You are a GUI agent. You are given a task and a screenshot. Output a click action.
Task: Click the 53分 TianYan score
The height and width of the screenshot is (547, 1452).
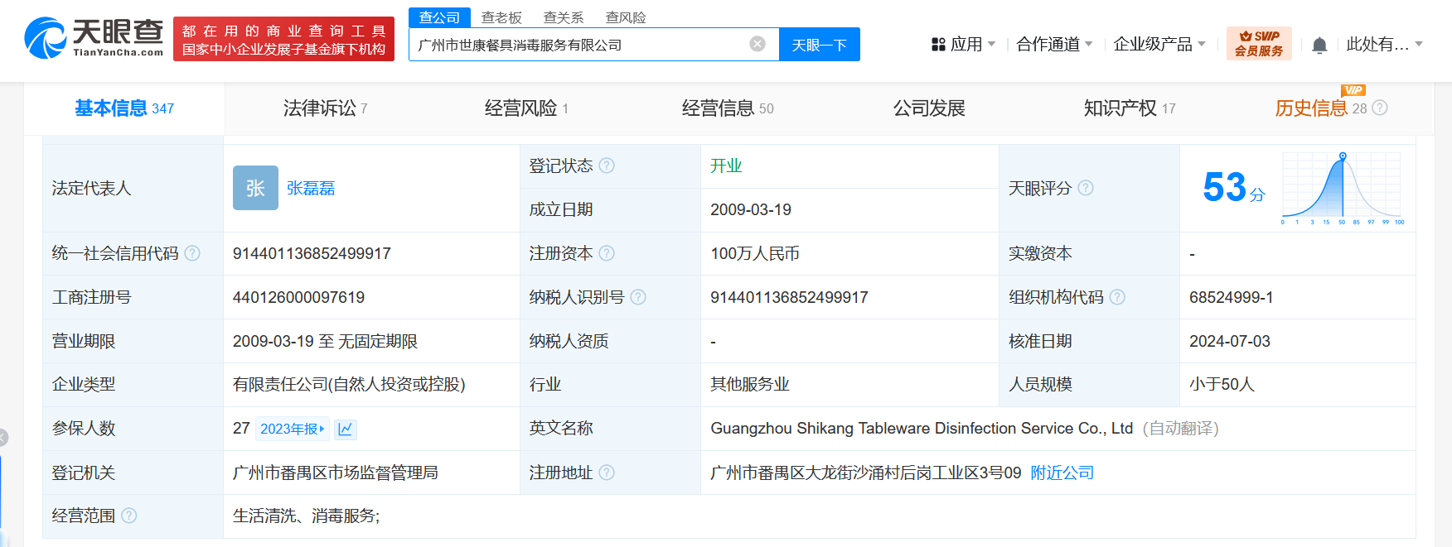(x=1234, y=188)
